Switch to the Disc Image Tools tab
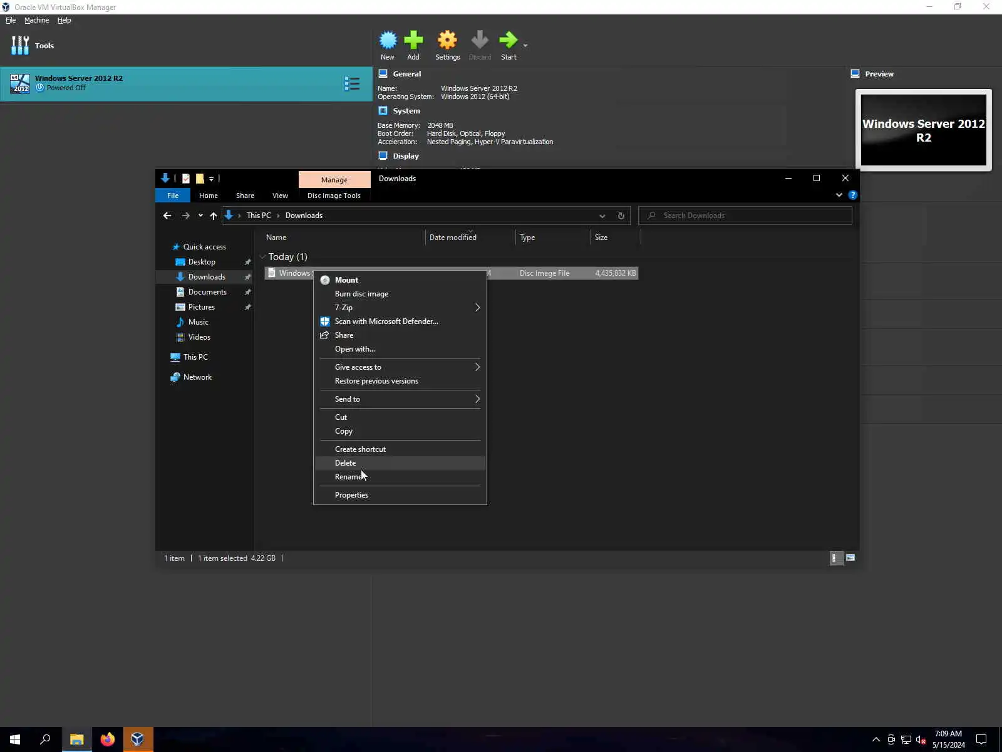1002x752 pixels. (x=334, y=196)
